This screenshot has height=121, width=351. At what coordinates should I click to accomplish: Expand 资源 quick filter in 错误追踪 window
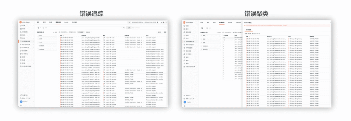click(47, 39)
